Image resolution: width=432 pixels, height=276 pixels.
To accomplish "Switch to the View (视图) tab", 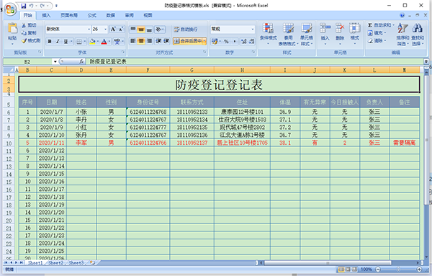I will pyautogui.click(x=148, y=15).
